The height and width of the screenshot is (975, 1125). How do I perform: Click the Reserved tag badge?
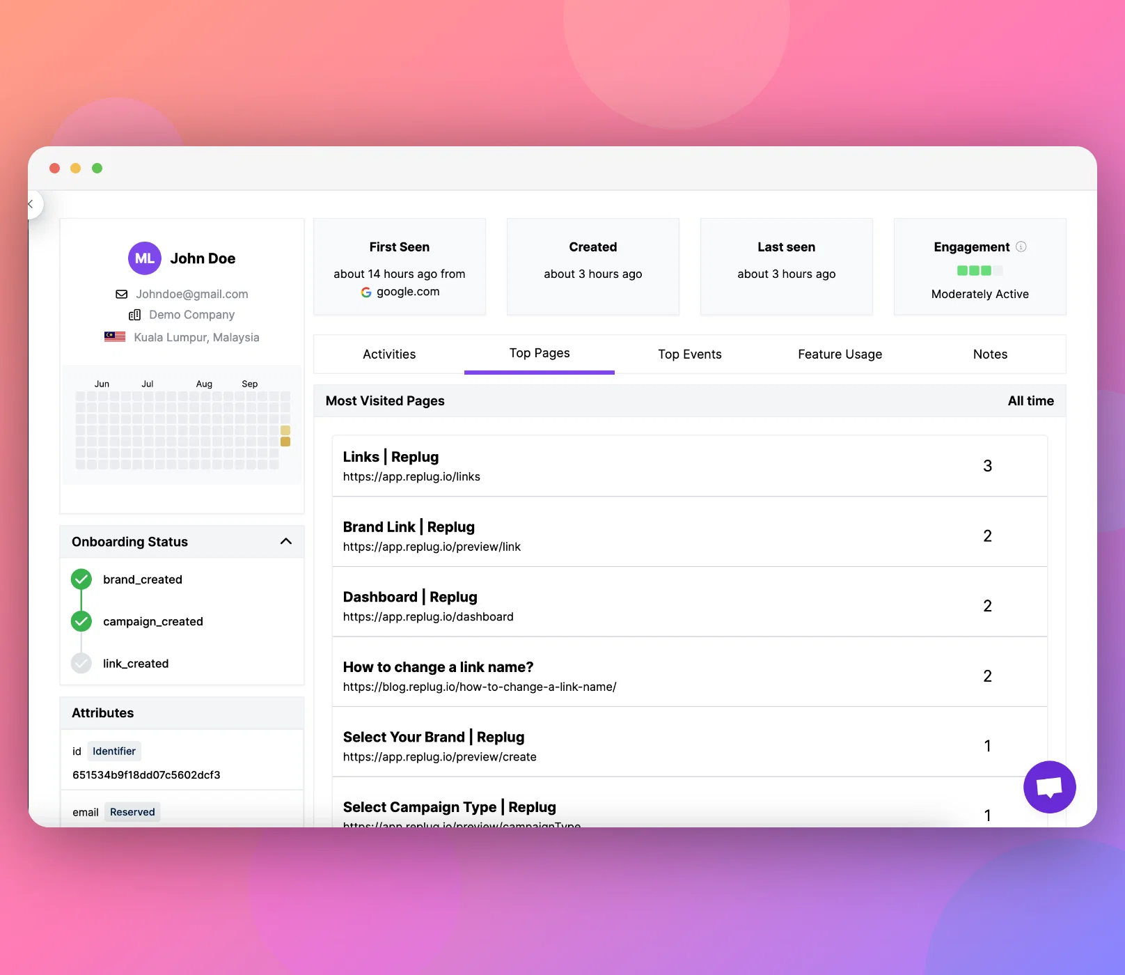point(132,812)
